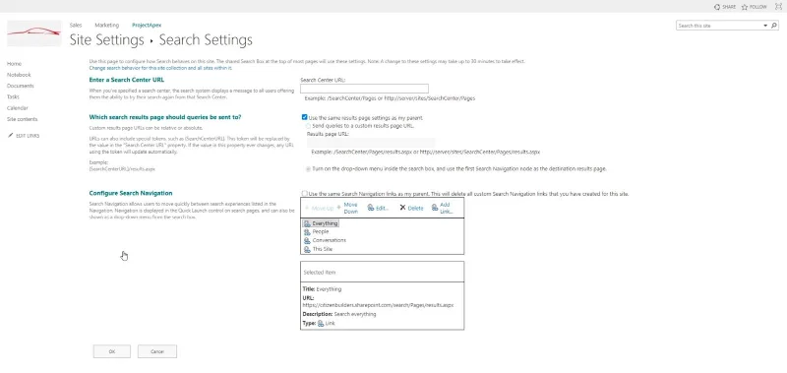Image resolution: width=787 pixels, height=373 pixels.
Task: Click the OK button
Action: (112, 351)
